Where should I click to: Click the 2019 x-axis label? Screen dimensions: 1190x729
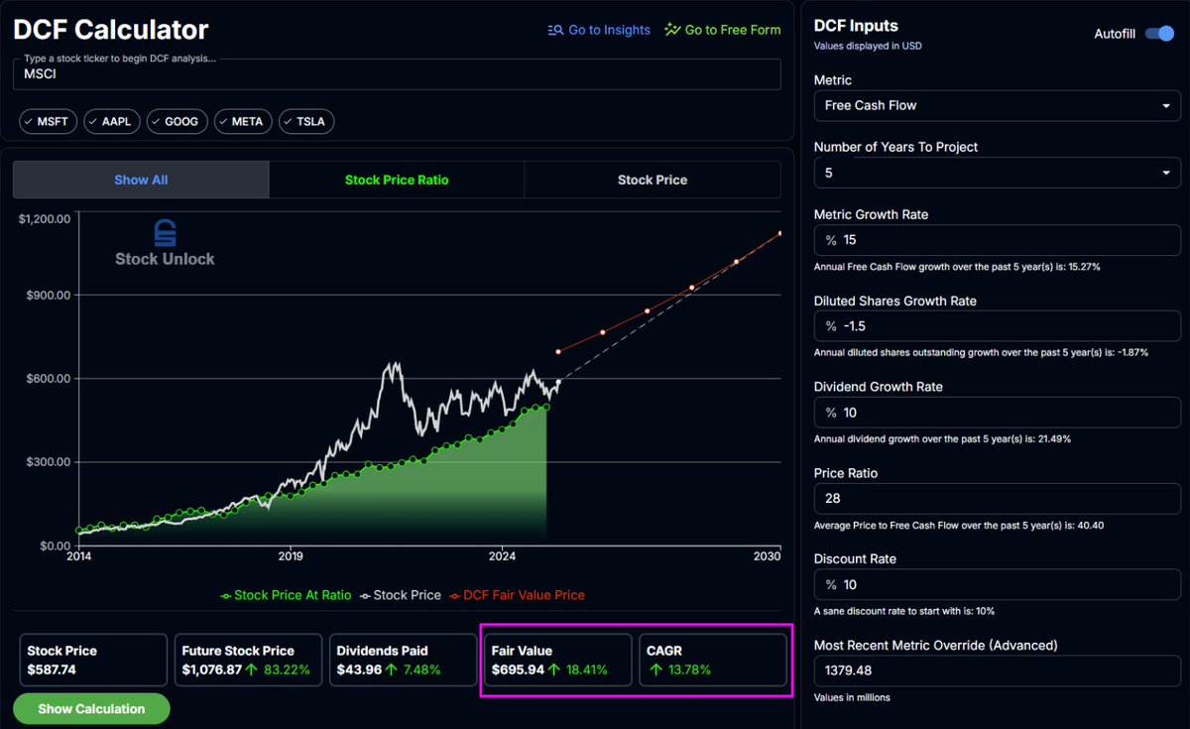point(291,557)
